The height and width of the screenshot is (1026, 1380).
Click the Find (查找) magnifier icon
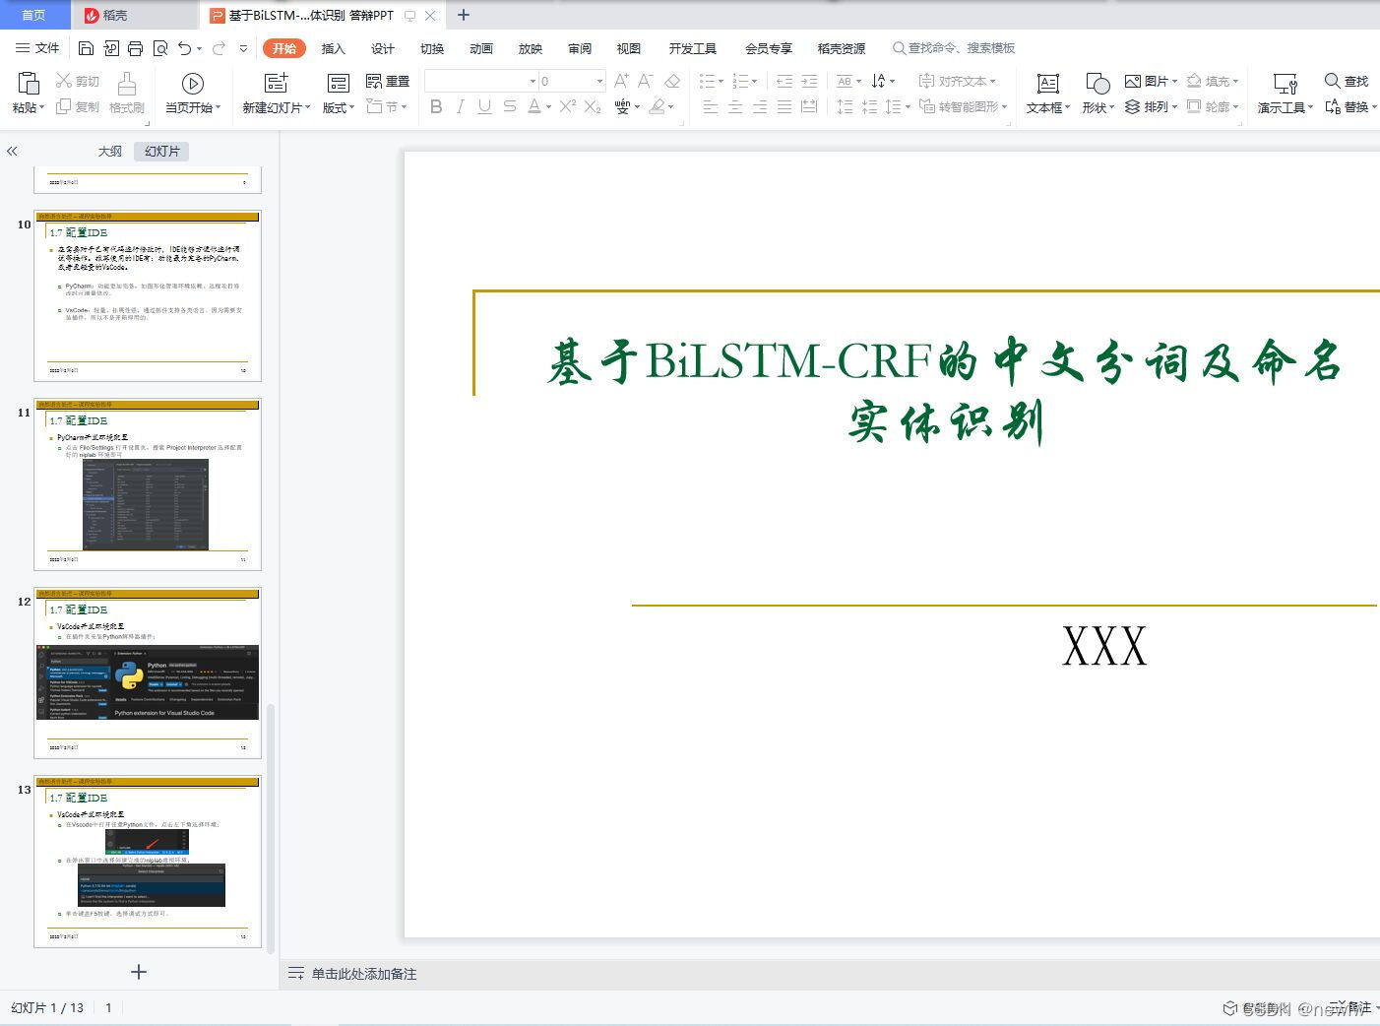tap(1332, 81)
